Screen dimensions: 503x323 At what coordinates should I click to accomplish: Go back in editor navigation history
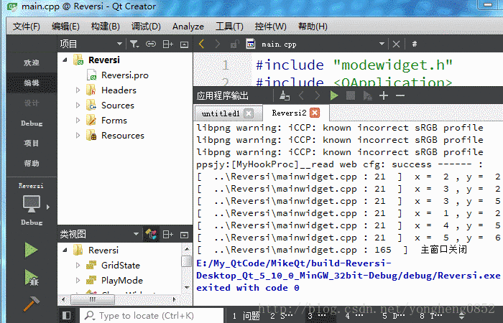(x=202, y=44)
